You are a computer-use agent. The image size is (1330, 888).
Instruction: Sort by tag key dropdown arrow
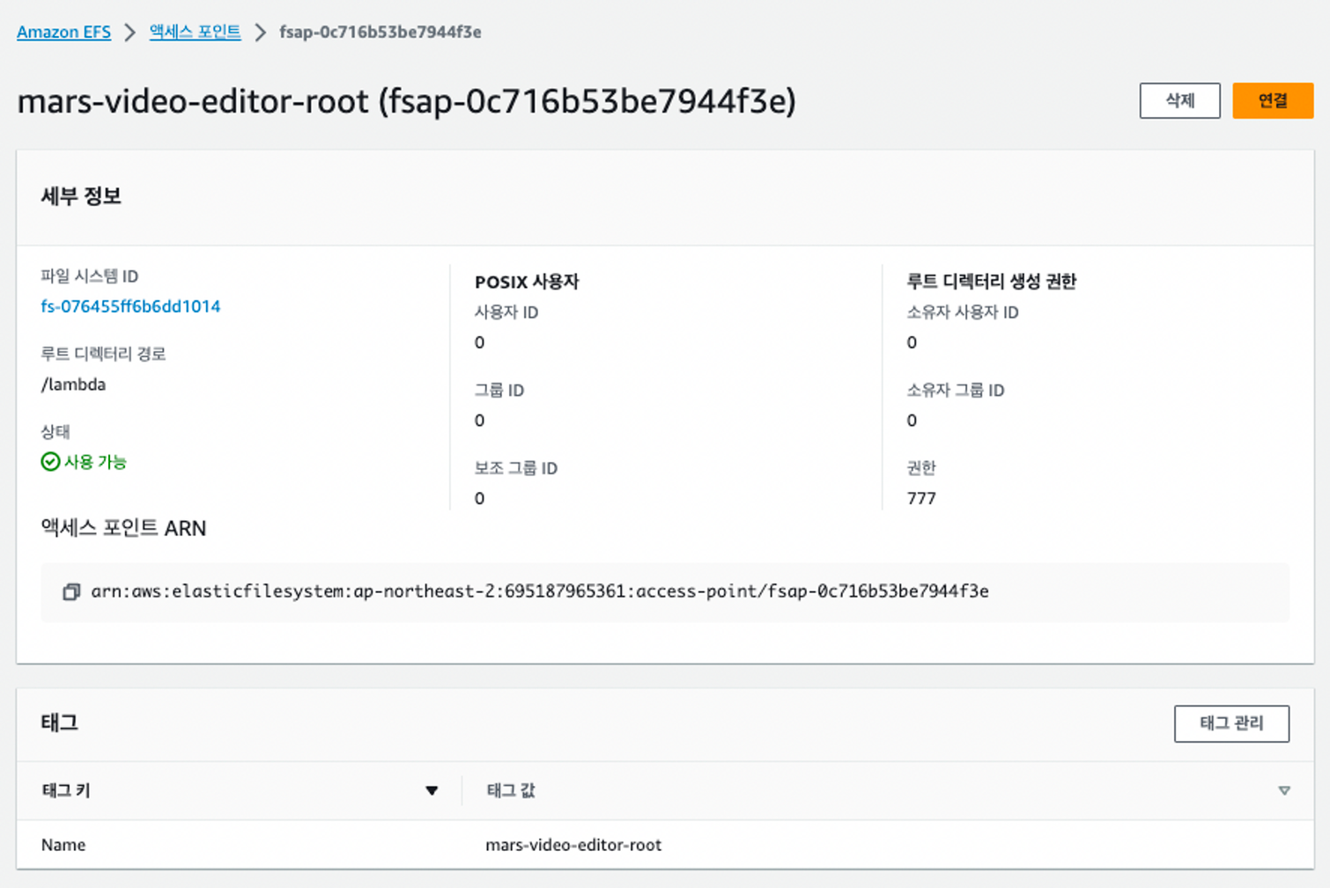tap(432, 790)
